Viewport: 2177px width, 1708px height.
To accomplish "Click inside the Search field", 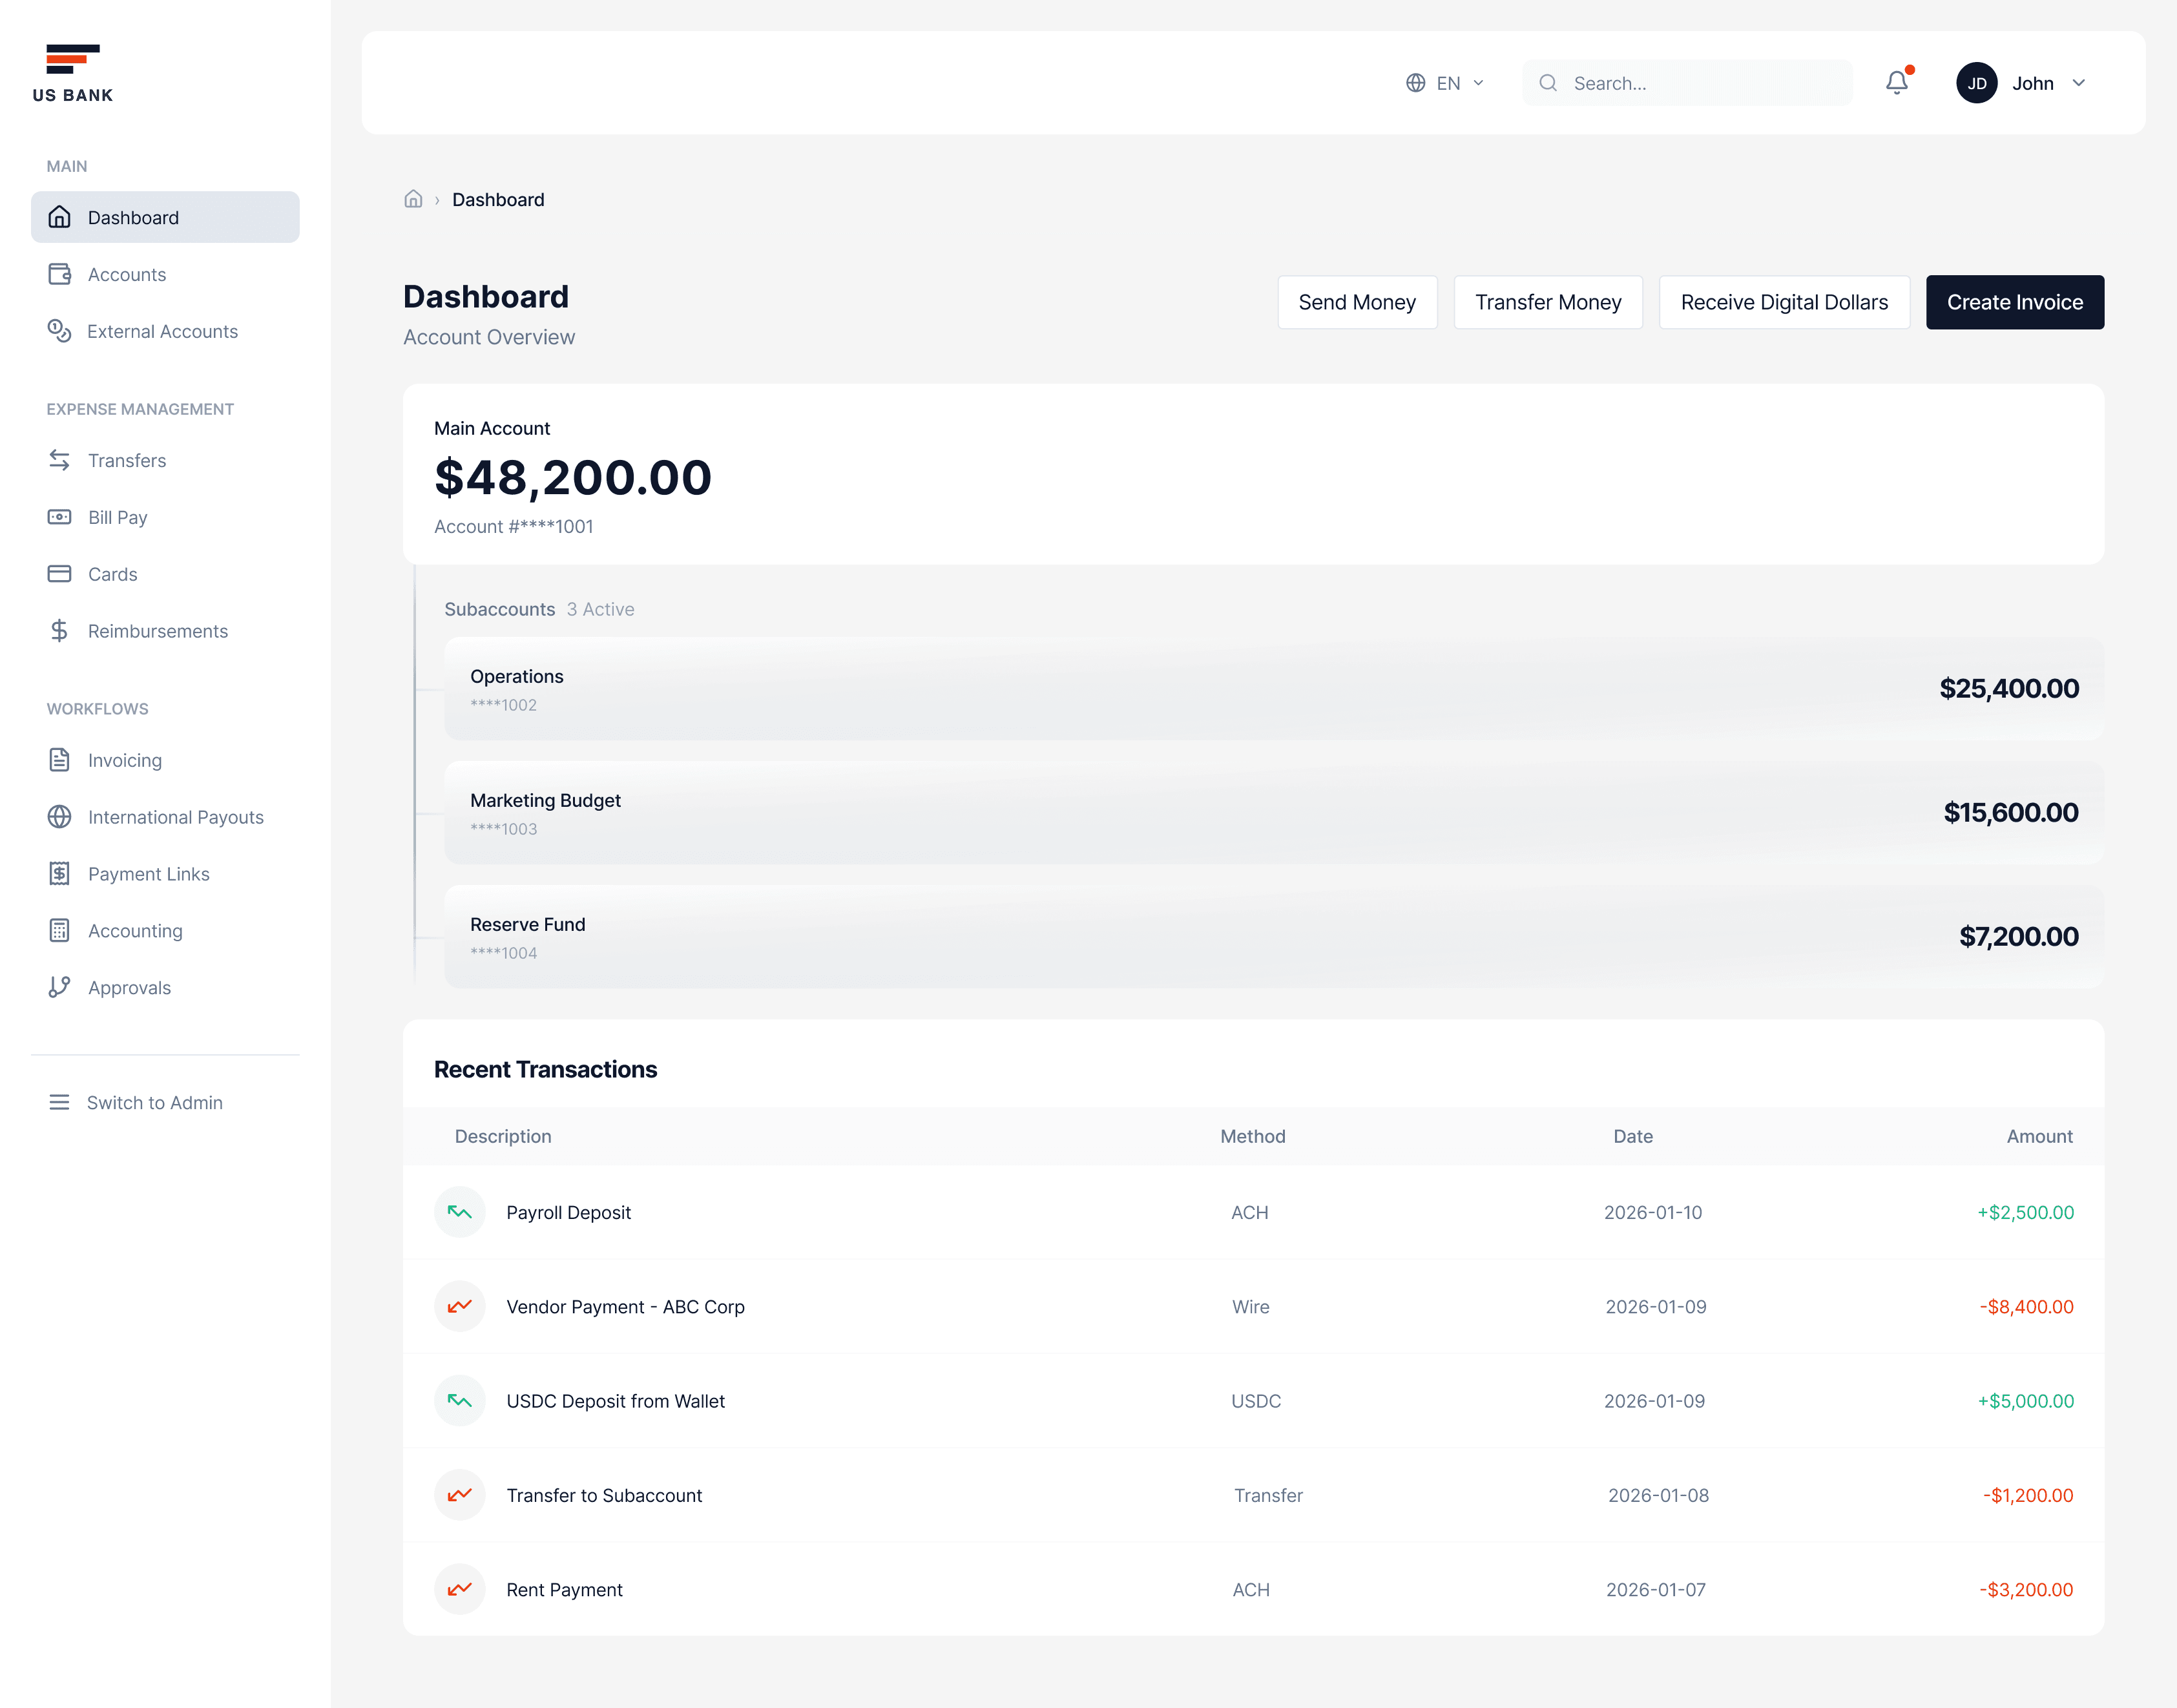I will pos(1686,83).
